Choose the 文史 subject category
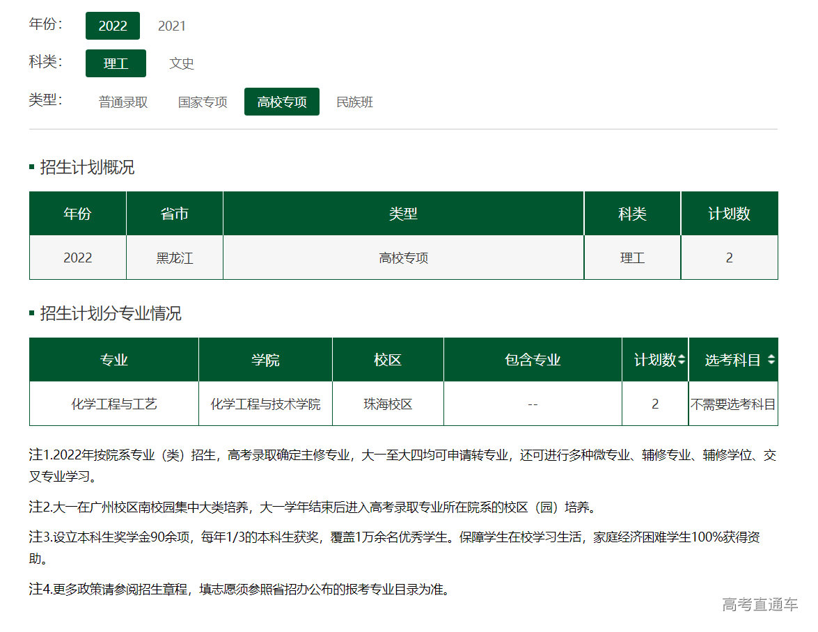 [x=182, y=63]
